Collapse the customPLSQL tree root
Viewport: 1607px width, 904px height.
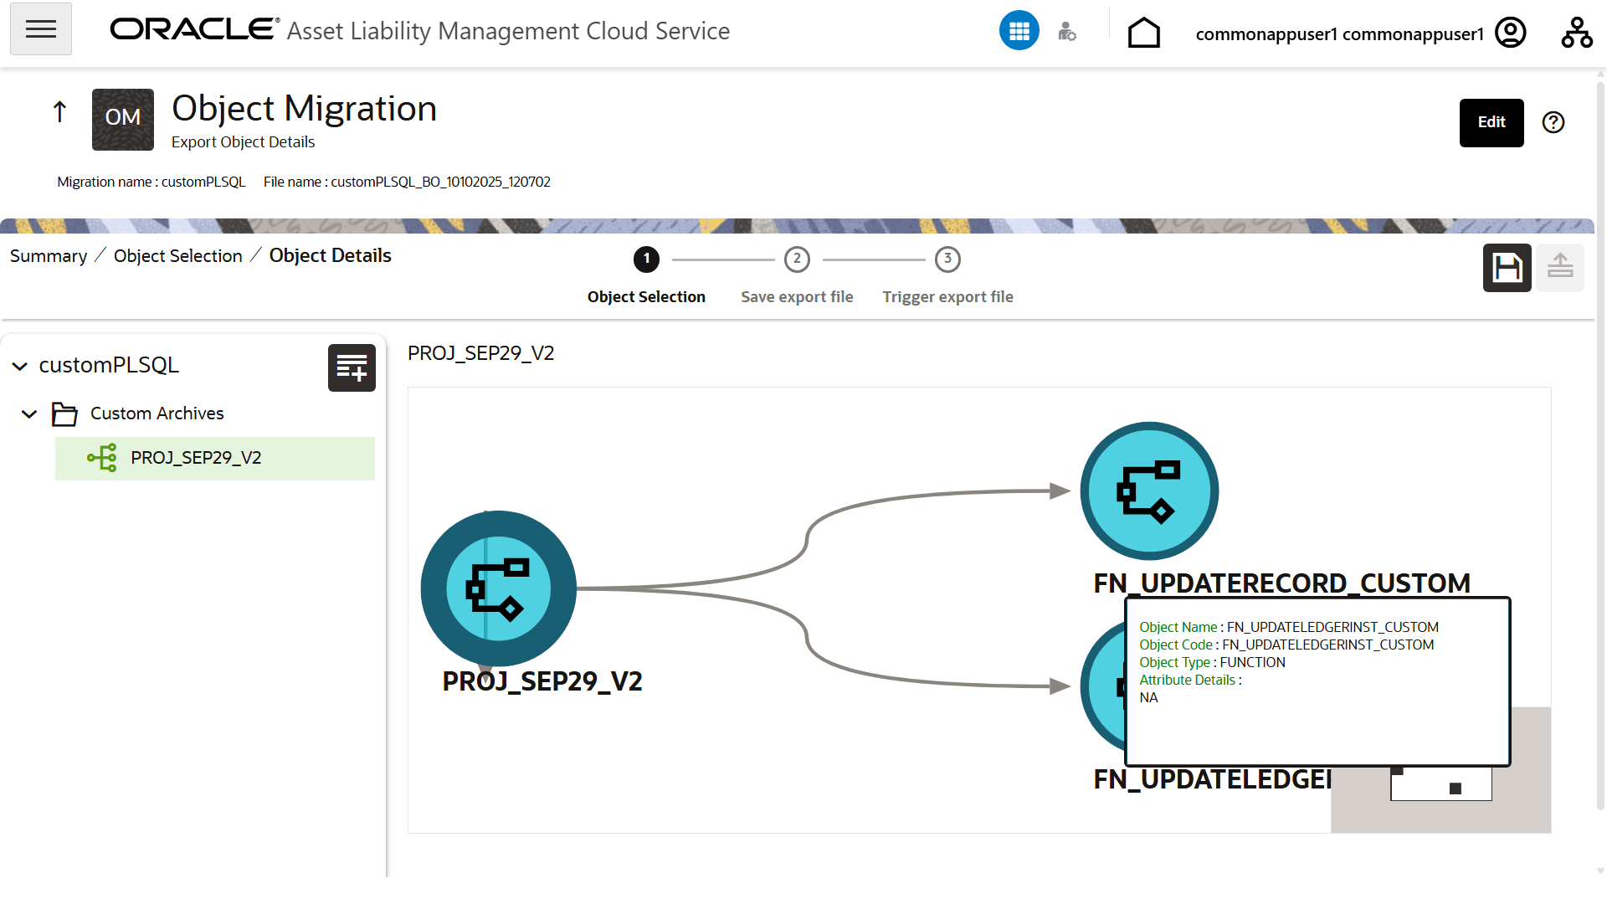pyautogui.click(x=20, y=367)
